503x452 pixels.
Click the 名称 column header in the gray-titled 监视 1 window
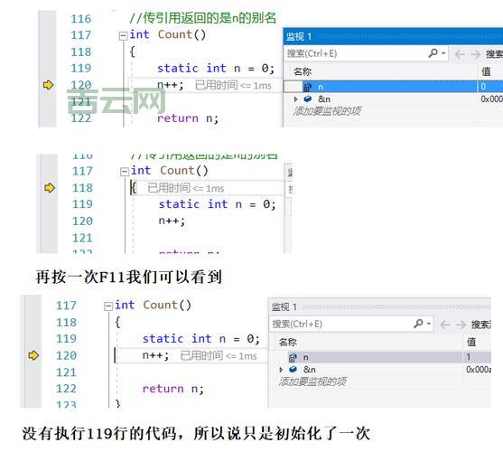[288, 342]
